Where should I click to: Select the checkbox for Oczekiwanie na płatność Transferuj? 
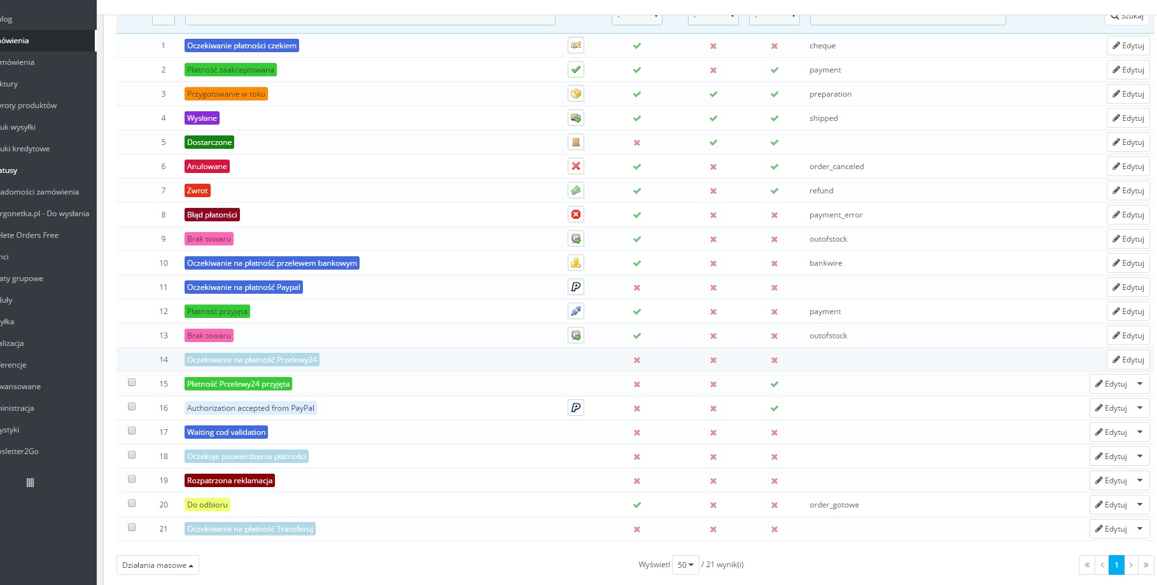click(132, 527)
